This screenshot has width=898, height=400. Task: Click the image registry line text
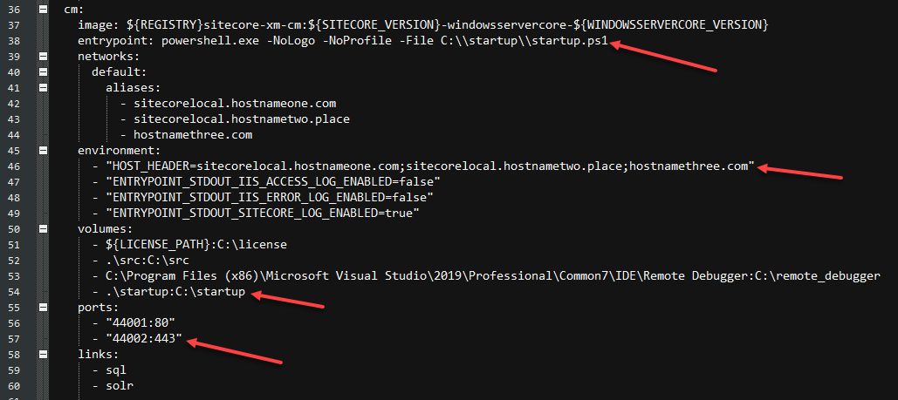422,25
